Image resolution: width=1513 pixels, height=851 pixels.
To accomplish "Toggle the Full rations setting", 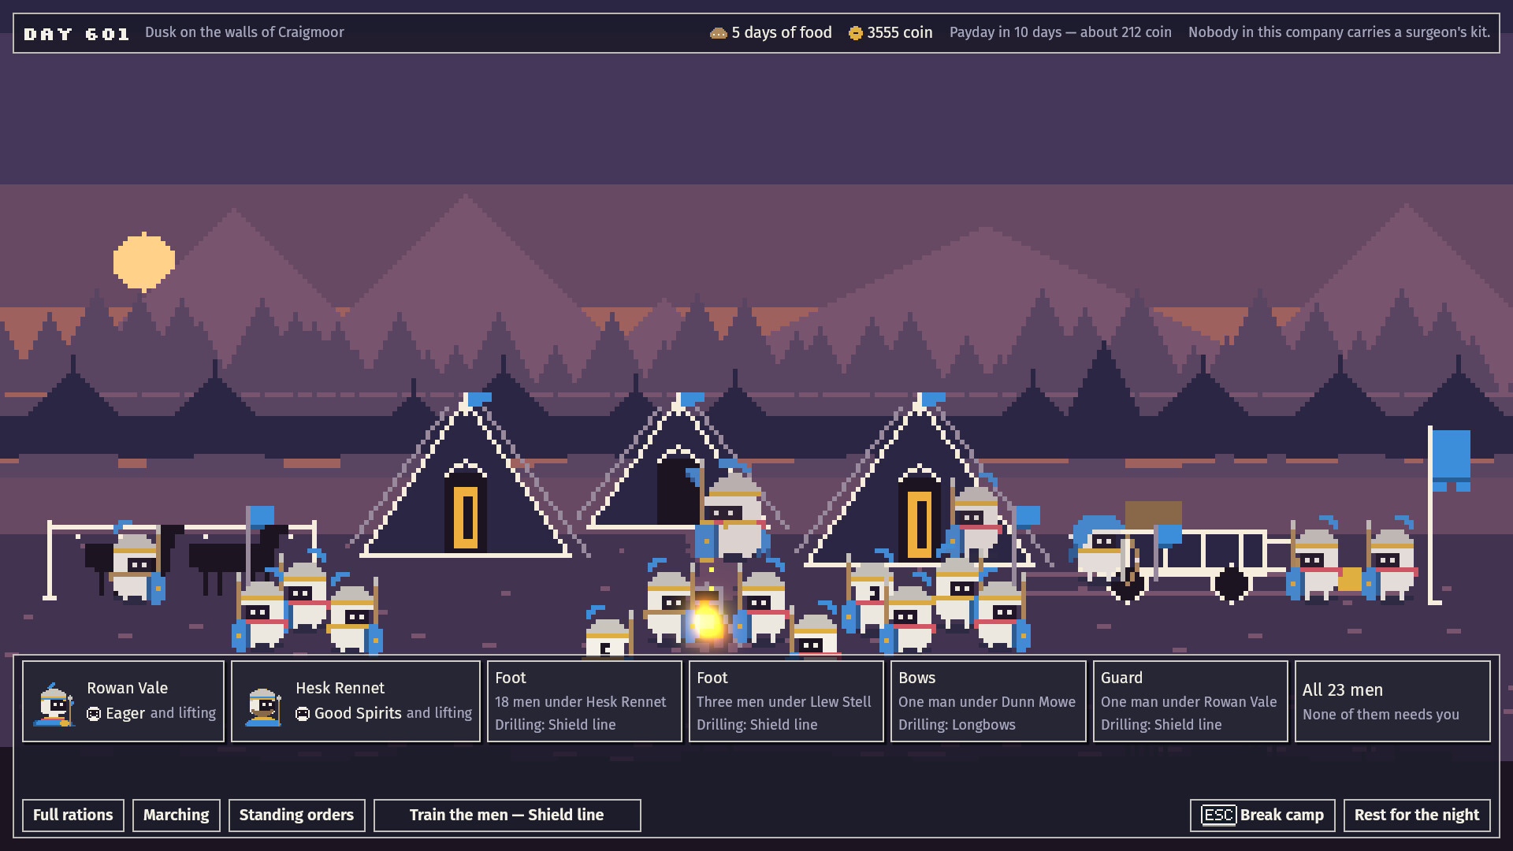I will 73,815.
